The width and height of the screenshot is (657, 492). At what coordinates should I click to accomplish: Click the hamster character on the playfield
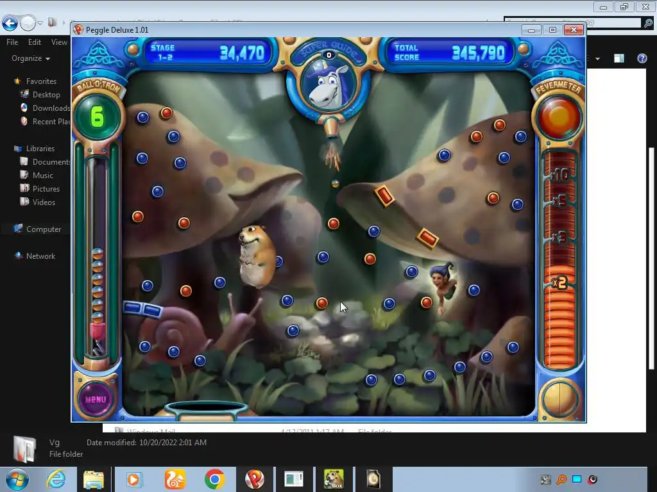click(257, 256)
